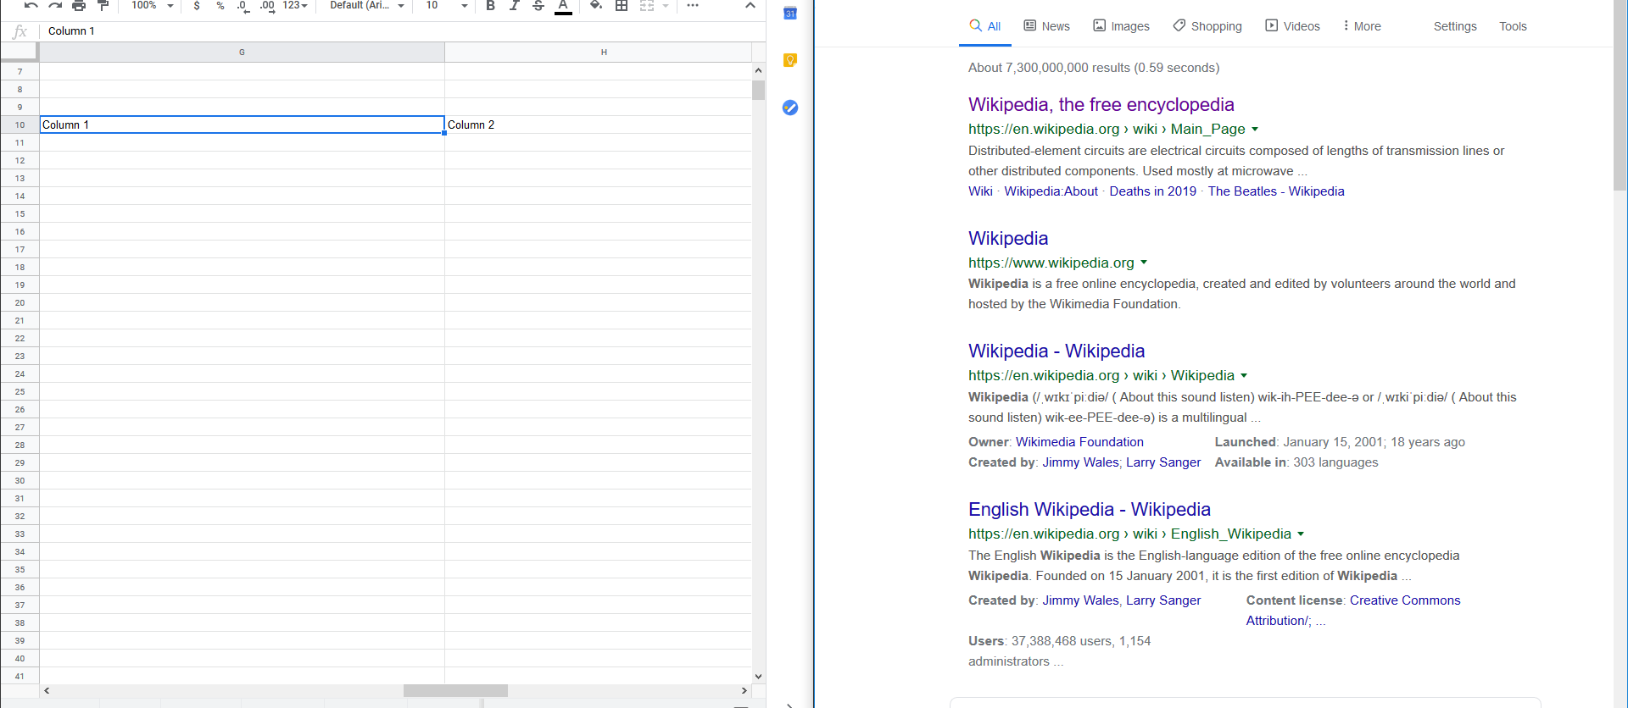Click the sheet horizontal scrollbar thumb

click(x=455, y=691)
